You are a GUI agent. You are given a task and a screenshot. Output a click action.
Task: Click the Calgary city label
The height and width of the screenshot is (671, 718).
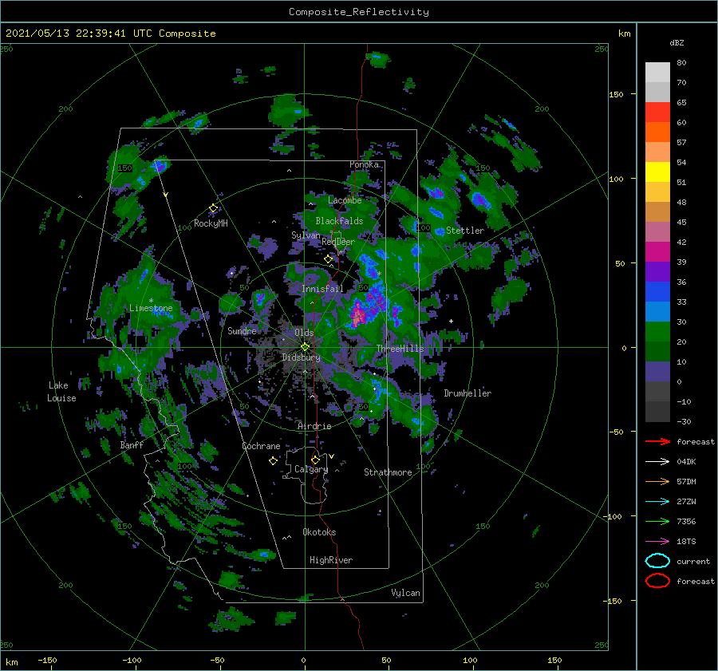click(x=311, y=469)
